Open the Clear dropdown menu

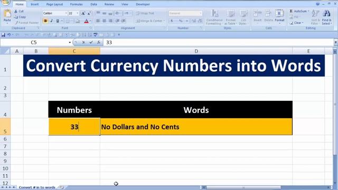[297, 23]
